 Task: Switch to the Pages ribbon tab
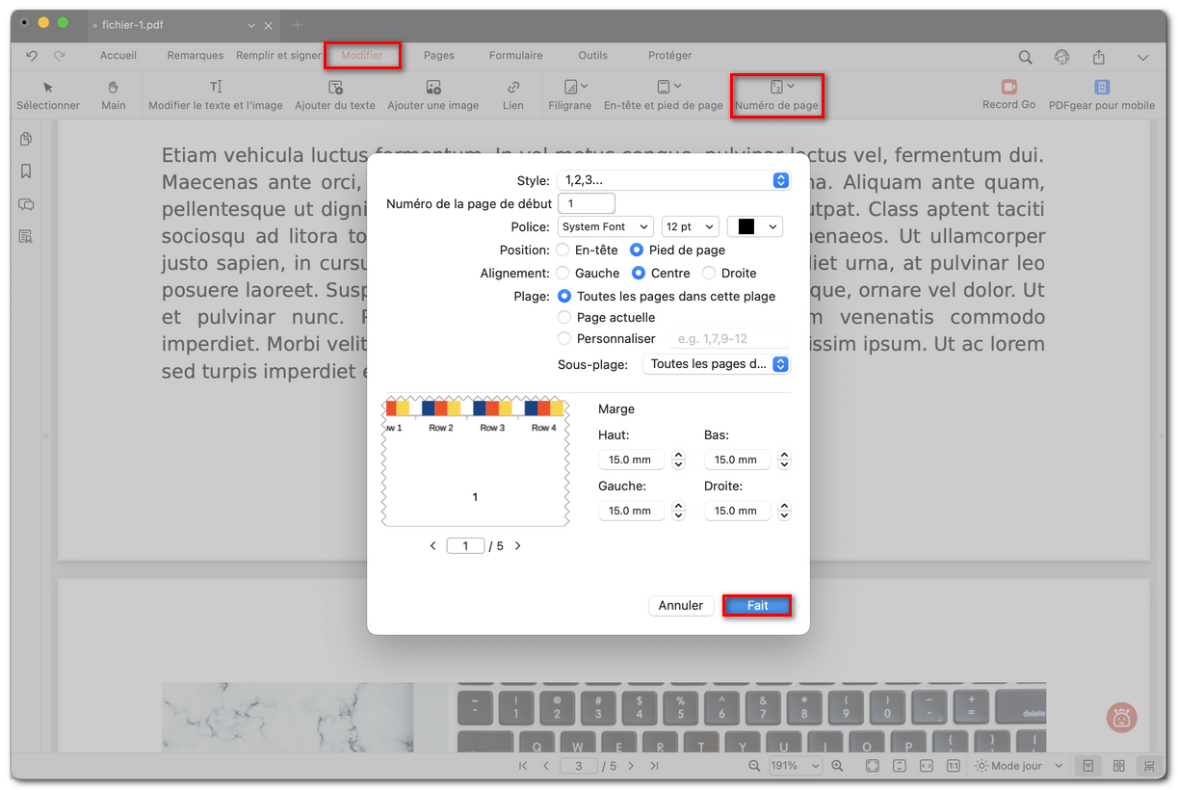point(438,55)
